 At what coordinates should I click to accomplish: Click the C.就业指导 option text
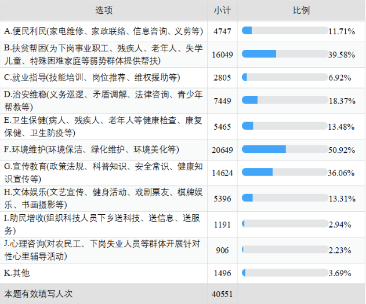coord(92,78)
